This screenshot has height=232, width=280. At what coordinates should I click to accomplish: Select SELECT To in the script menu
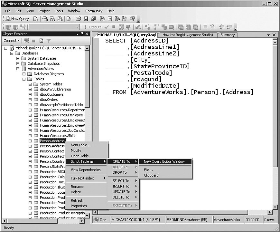coord(123,181)
